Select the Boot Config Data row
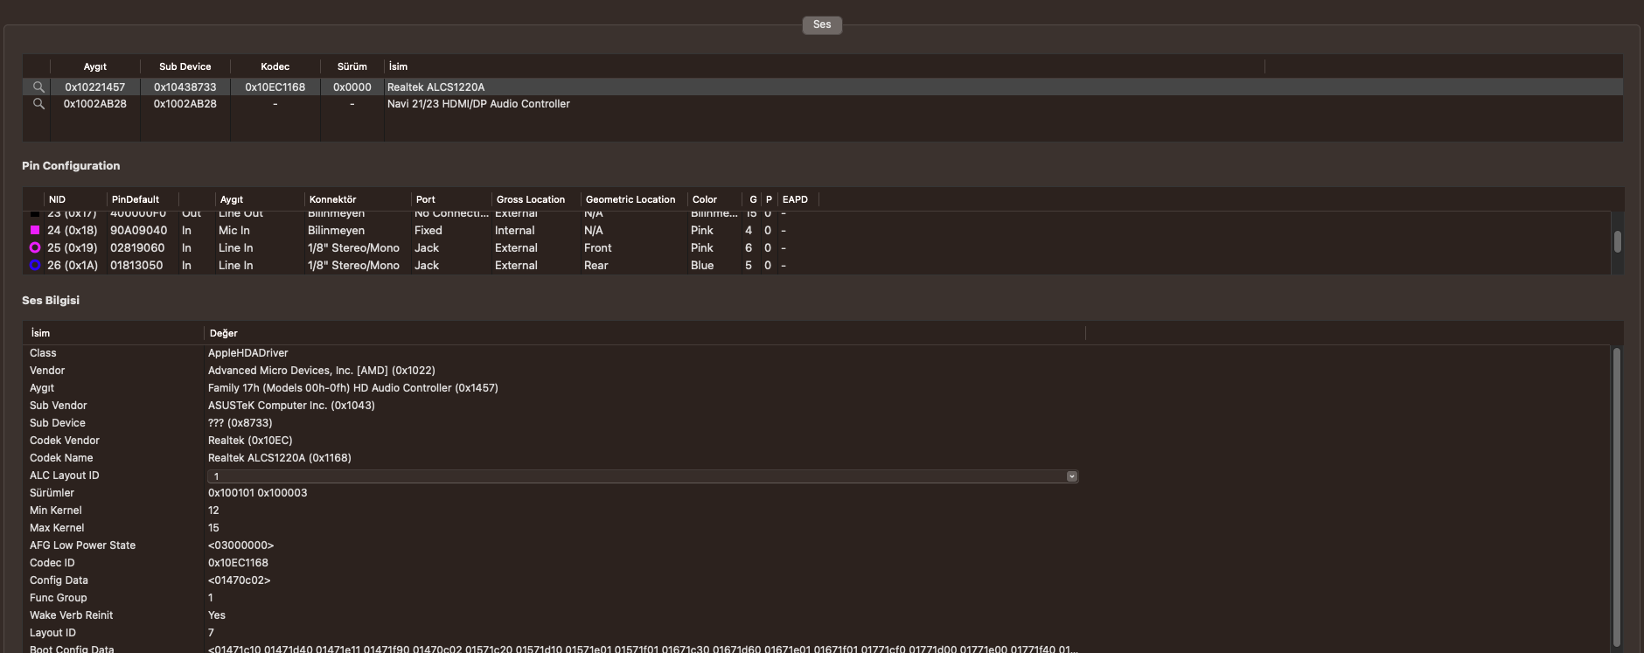The width and height of the screenshot is (1644, 653). 72,649
